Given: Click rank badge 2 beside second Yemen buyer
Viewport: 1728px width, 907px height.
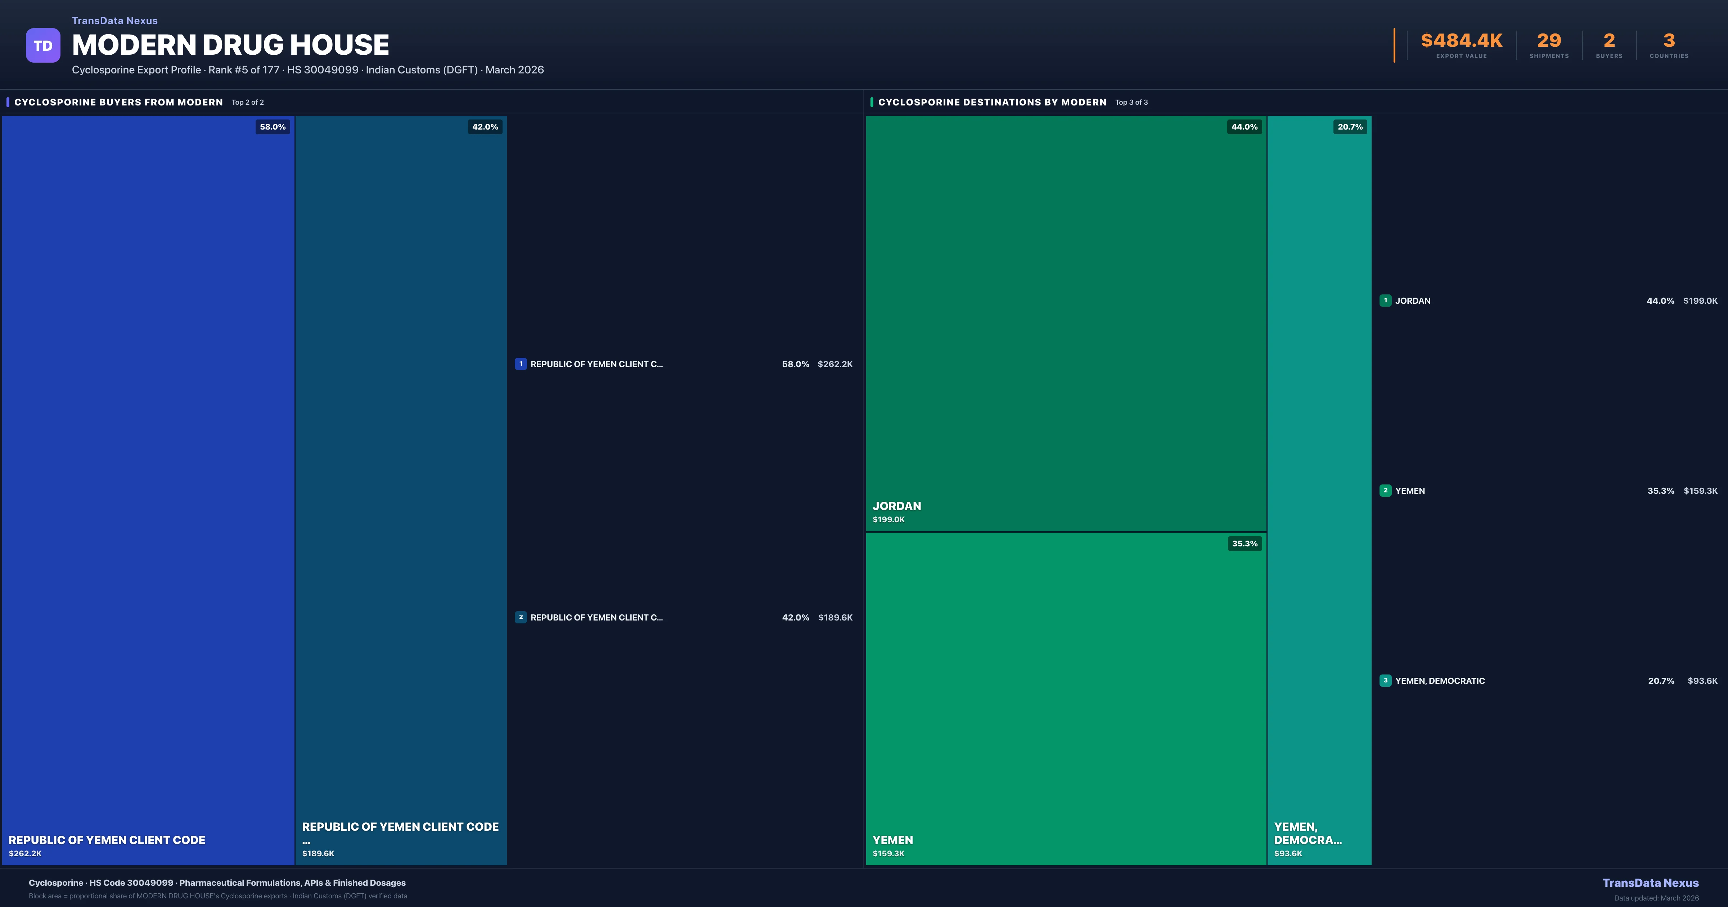Looking at the screenshot, I should (x=521, y=617).
